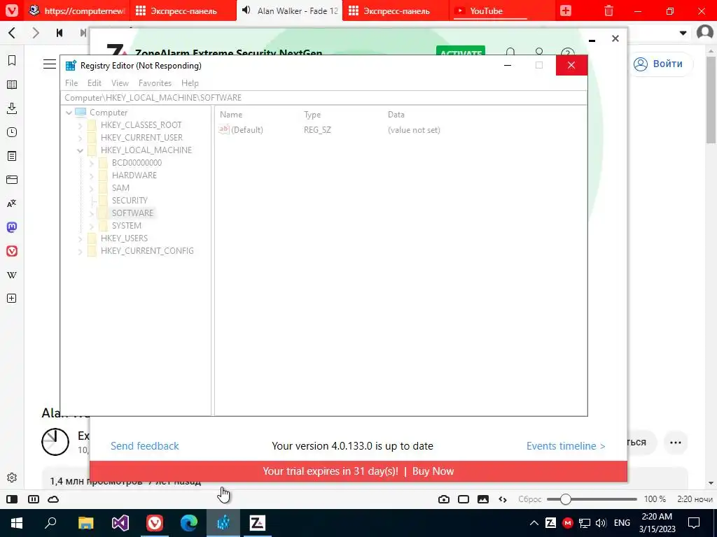This screenshot has height=537, width=717.
Task: Open video more options three dots
Action: click(x=676, y=443)
